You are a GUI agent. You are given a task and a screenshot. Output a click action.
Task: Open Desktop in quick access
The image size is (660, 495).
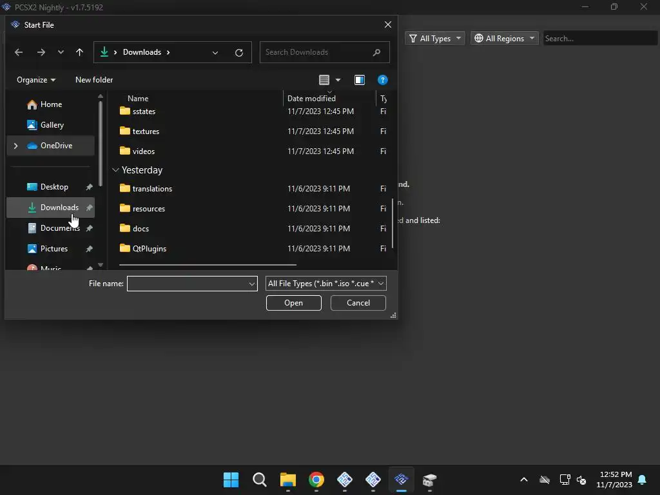point(50,187)
